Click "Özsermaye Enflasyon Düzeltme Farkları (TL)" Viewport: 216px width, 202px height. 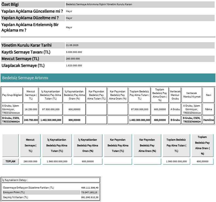28,188
